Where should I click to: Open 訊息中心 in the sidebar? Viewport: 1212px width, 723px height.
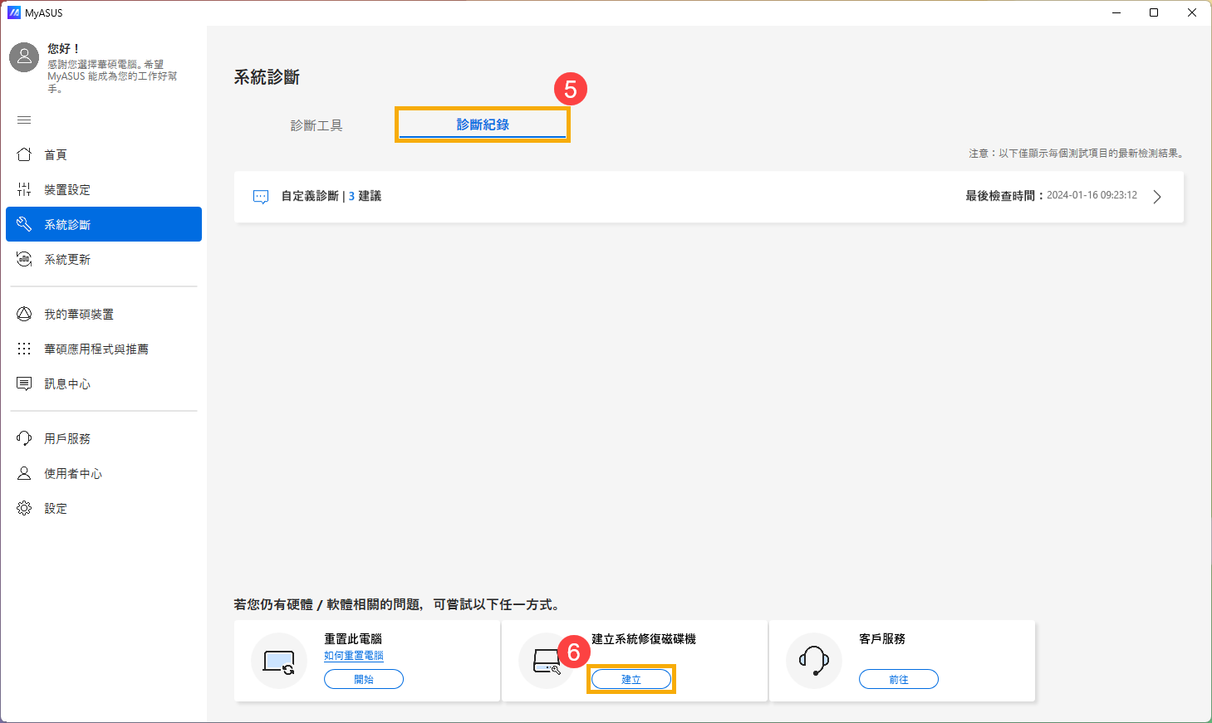(104, 383)
